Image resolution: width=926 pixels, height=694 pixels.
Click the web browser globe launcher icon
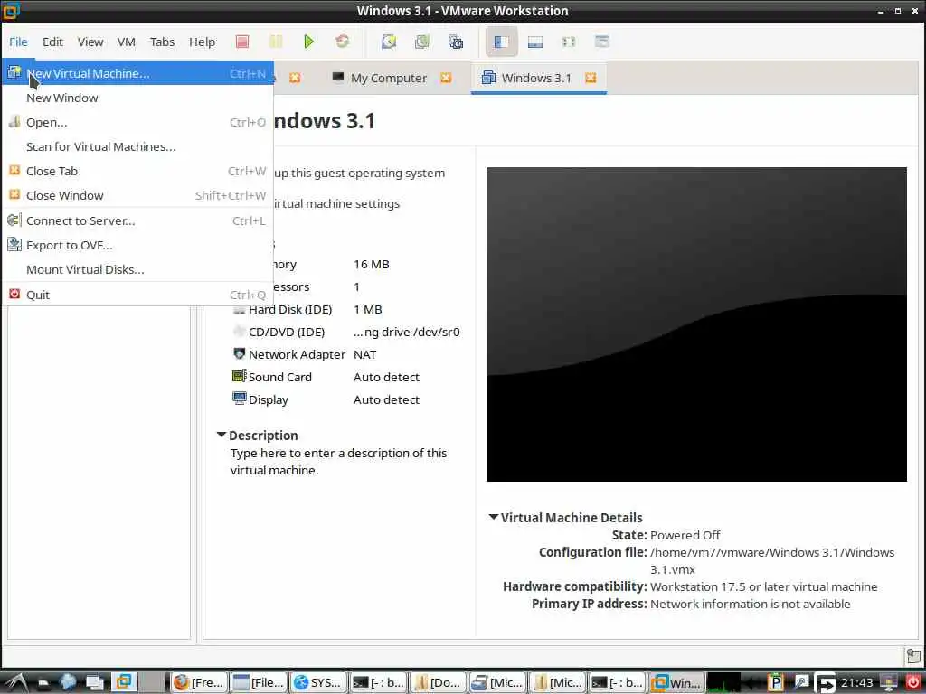point(67,683)
